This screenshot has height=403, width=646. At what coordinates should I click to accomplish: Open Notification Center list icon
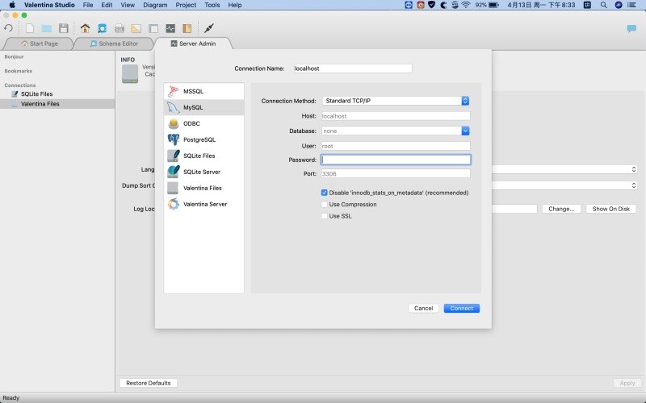point(631,5)
